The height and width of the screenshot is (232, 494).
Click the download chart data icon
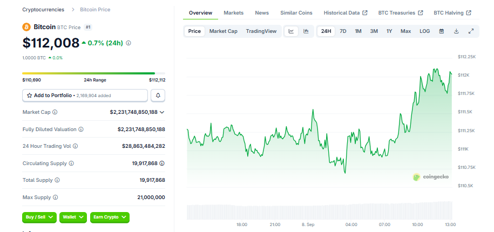pos(456,31)
